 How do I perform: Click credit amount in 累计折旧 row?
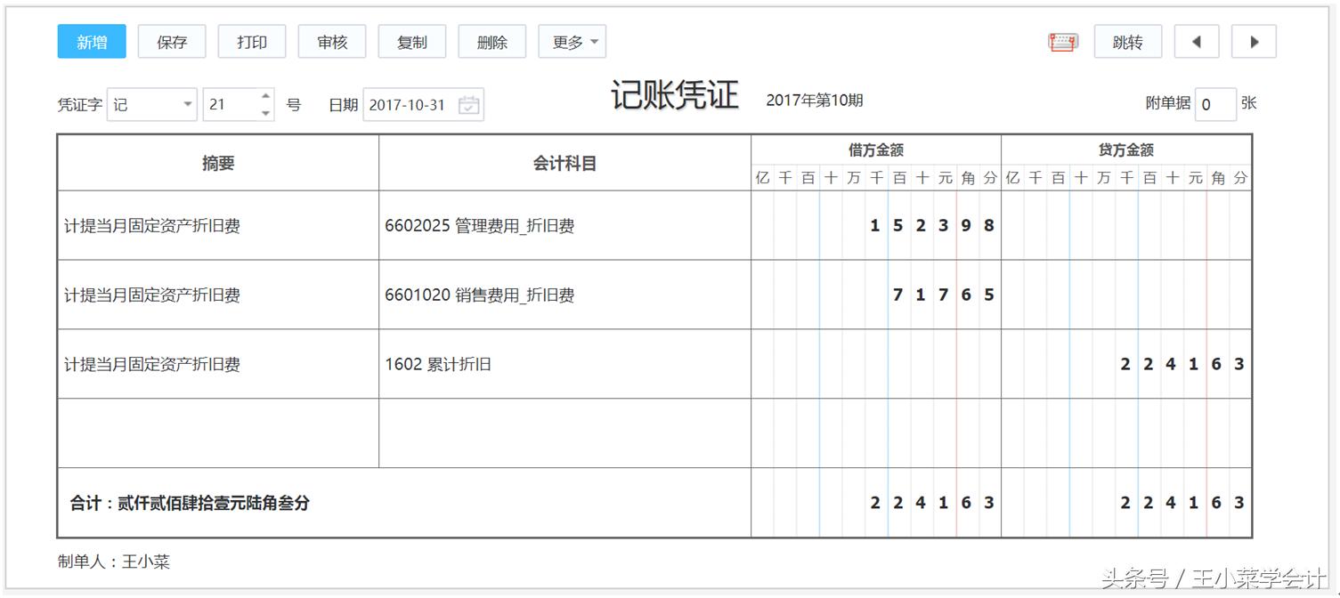pos(1126,364)
